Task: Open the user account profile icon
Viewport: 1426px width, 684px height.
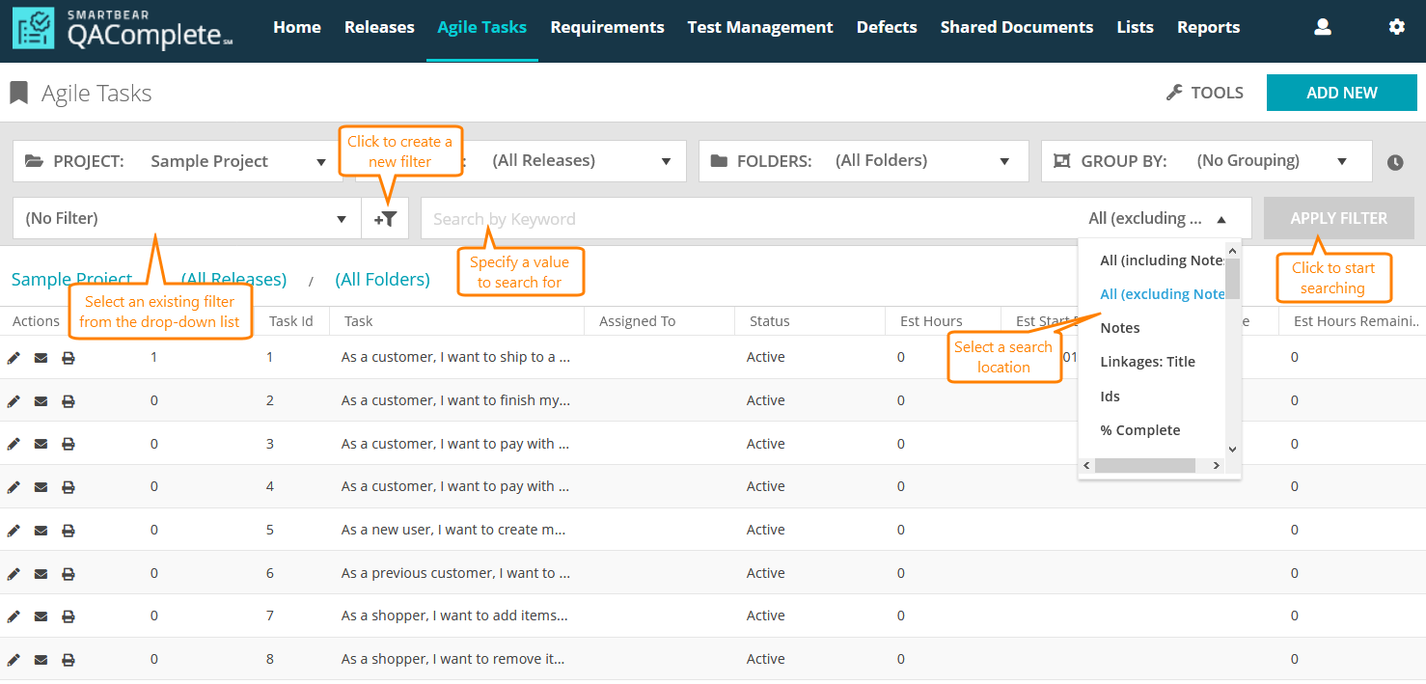Action: pyautogui.click(x=1323, y=27)
